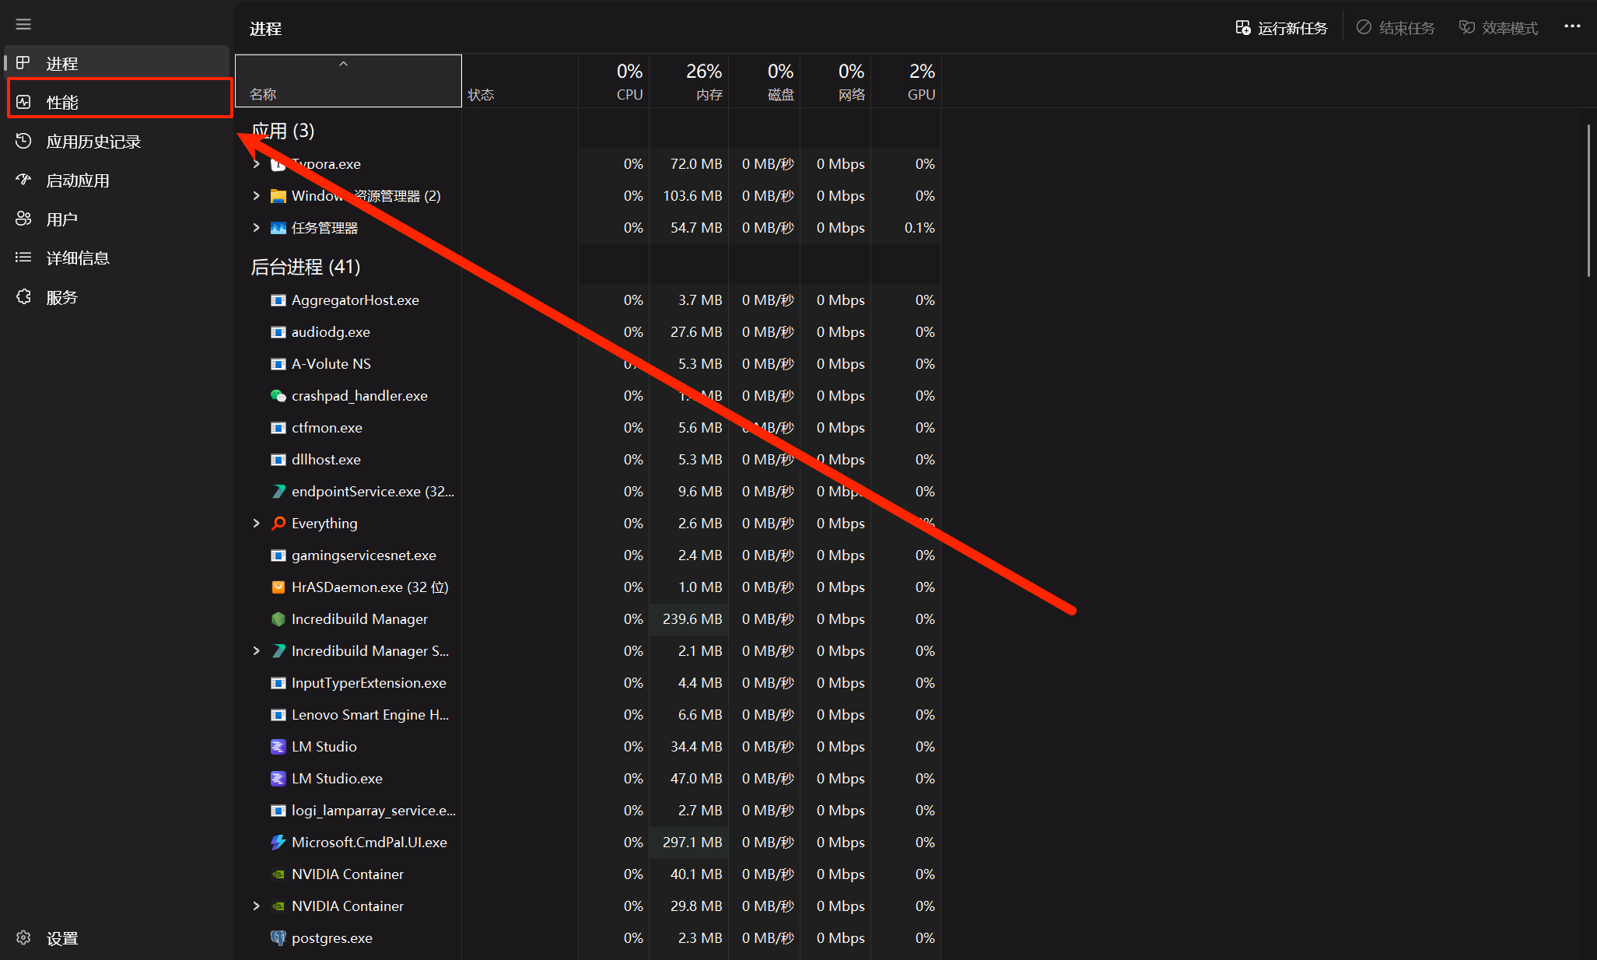The width and height of the screenshot is (1597, 960).
Task: Sort processes by GPU column
Action: tap(906, 81)
